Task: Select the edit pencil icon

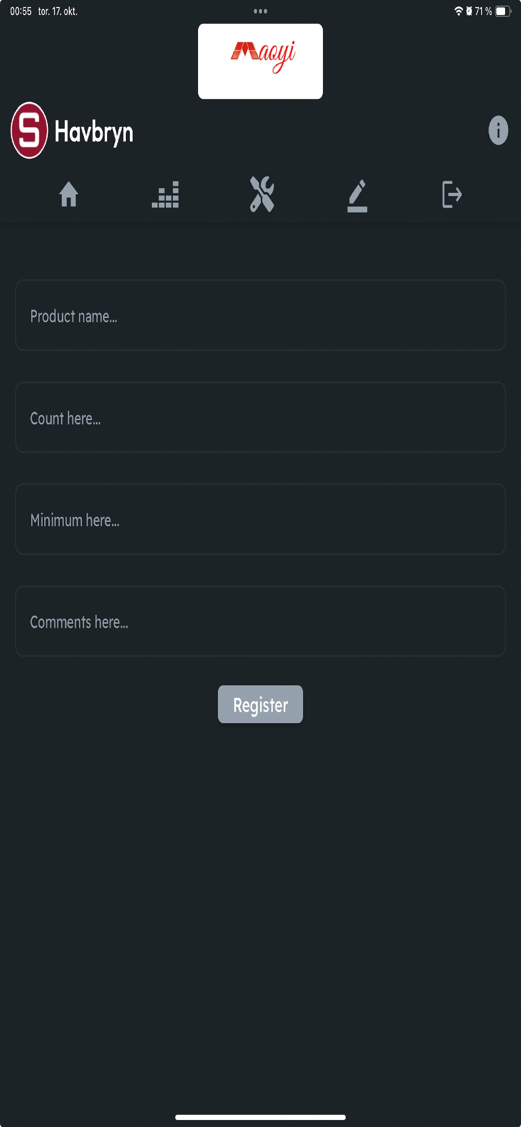Action: tap(357, 195)
